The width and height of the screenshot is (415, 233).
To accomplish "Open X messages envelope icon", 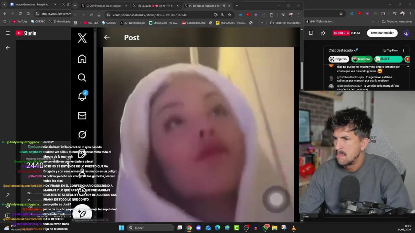I will 82,116.
